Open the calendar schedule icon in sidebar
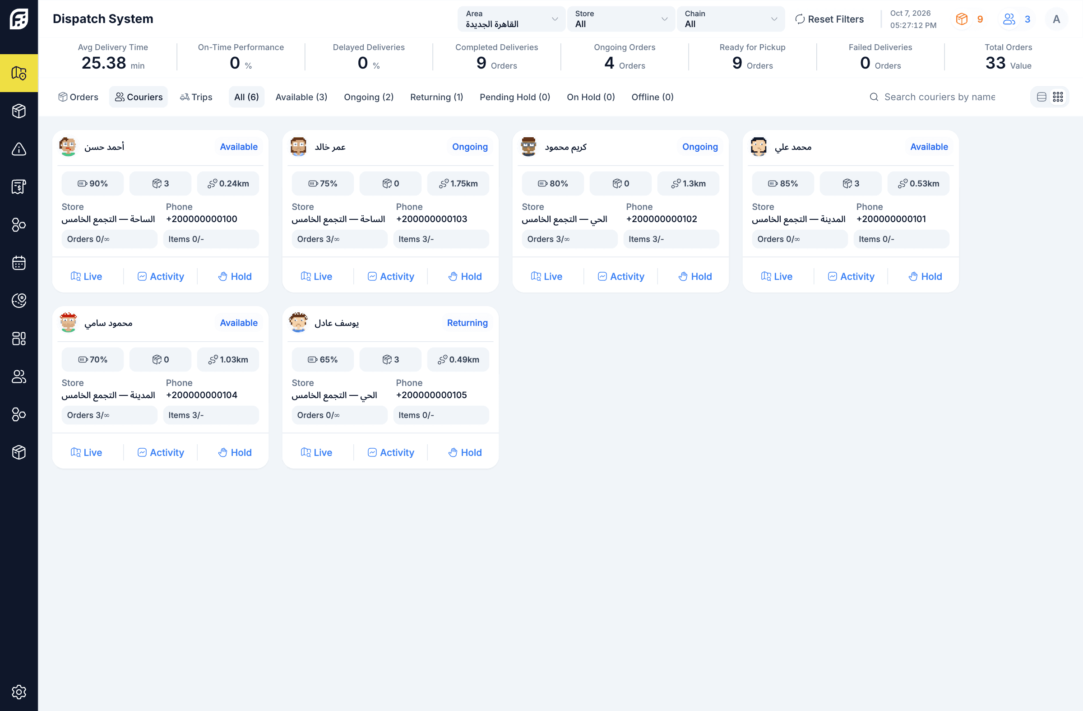Viewport: 1083px width, 711px height. [x=19, y=263]
